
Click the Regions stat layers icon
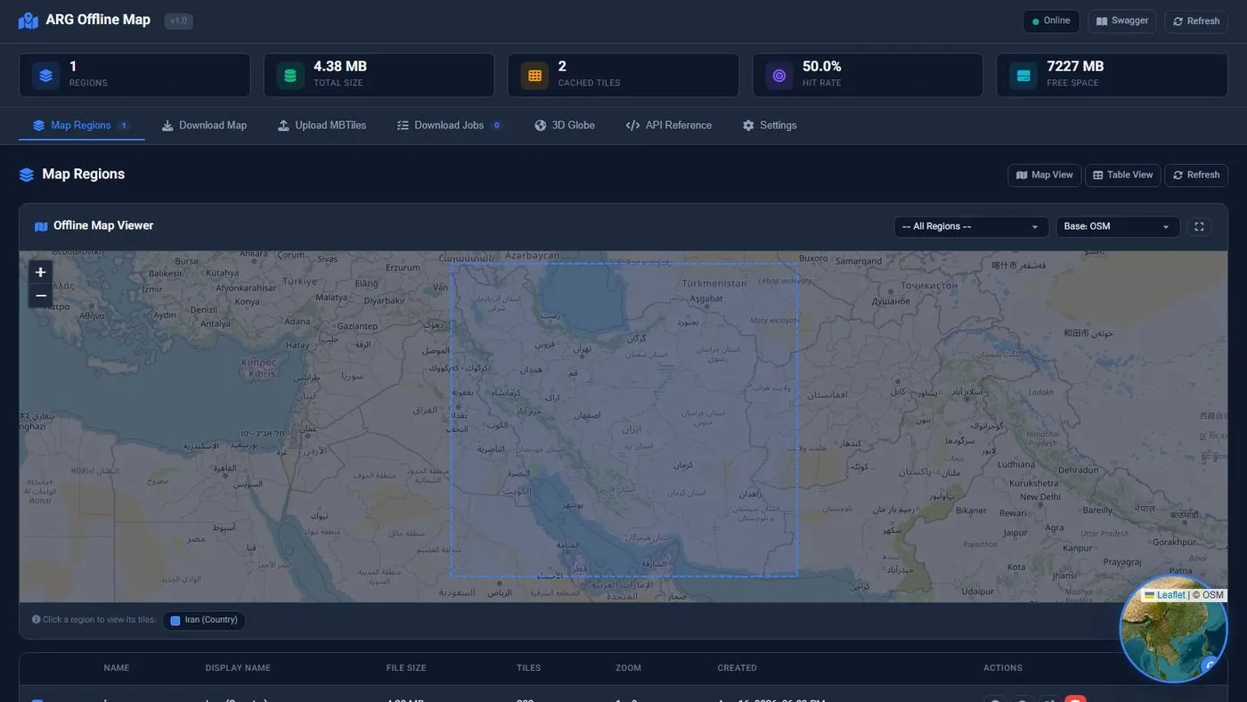pos(46,76)
